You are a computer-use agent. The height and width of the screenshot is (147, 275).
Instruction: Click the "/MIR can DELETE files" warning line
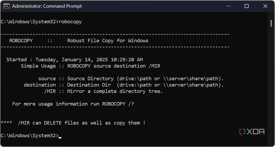73,123
